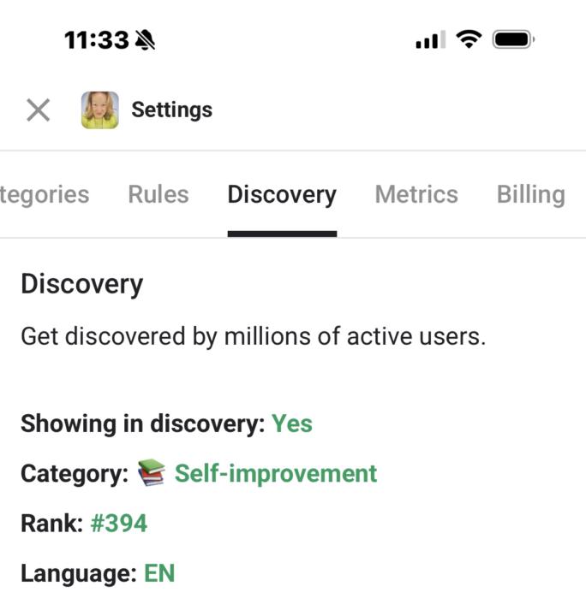Tap the silent mode bell icon
Viewport: 586px width, 616px height.
coord(145,39)
